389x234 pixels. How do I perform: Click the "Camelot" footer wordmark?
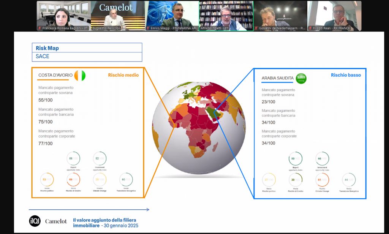click(56, 221)
